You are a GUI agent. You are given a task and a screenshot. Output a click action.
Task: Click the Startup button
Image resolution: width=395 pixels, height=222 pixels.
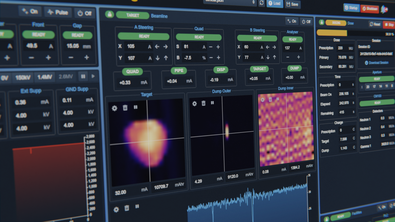(x=352, y=8)
